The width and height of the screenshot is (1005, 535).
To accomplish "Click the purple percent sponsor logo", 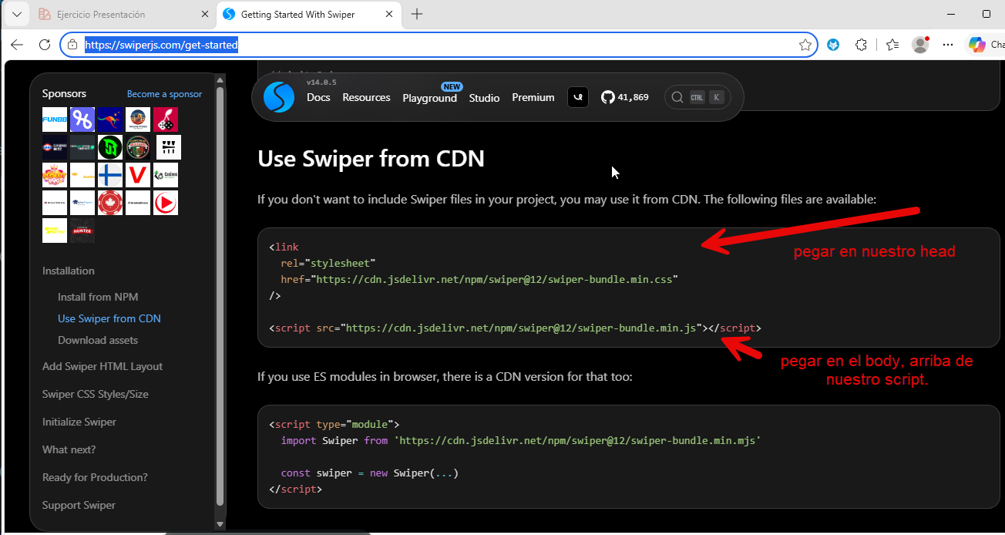I will click(82, 119).
